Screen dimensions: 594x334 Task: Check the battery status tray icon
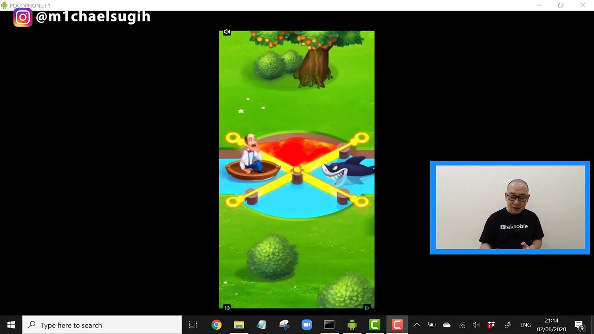[x=432, y=325]
